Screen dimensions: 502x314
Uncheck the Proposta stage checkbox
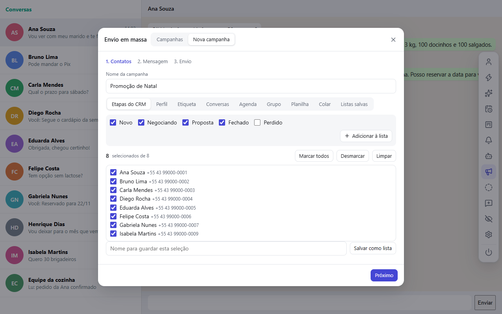pyautogui.click(x=186, y=122)
